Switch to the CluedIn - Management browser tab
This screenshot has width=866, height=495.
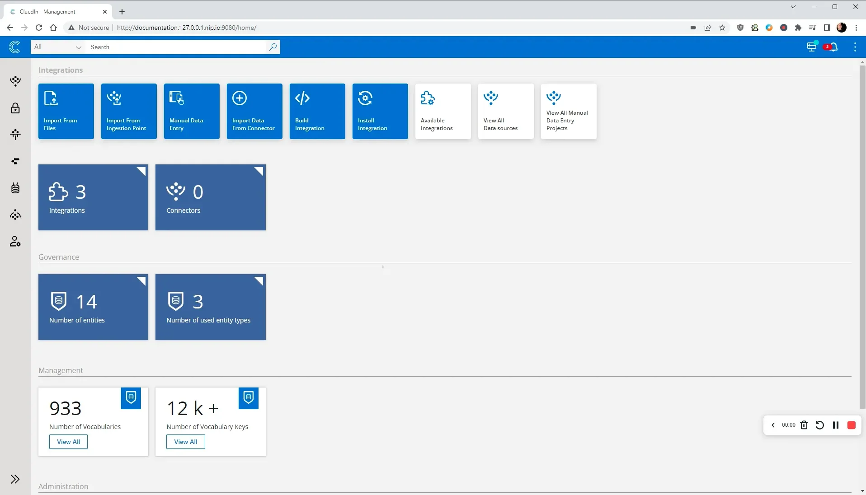coord(54,11)
